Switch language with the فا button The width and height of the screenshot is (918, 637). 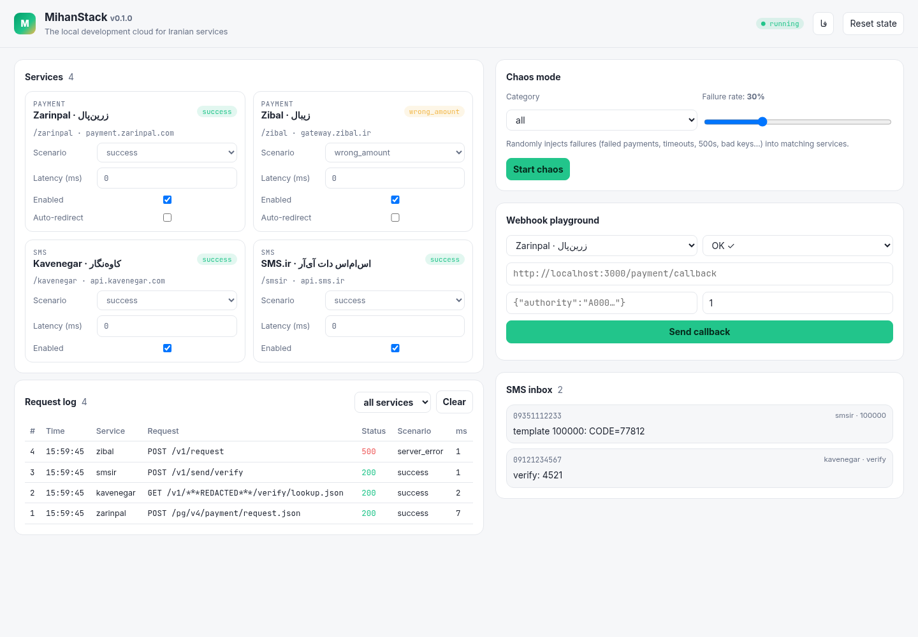tap(823, 24)
